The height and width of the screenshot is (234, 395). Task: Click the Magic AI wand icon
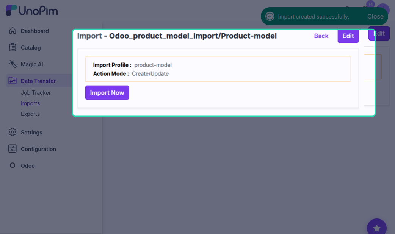click(x=13, y=64)
